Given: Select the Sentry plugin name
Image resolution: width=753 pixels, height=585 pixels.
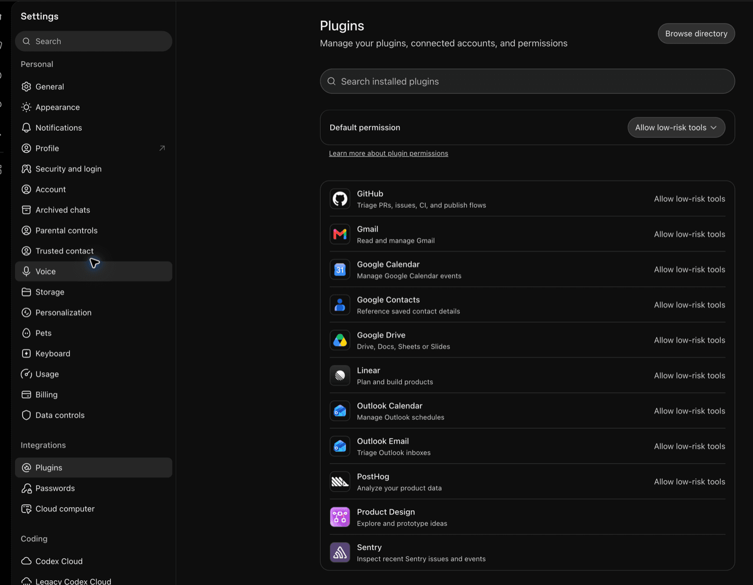Looking at the screenshot, I should point(369,547).
